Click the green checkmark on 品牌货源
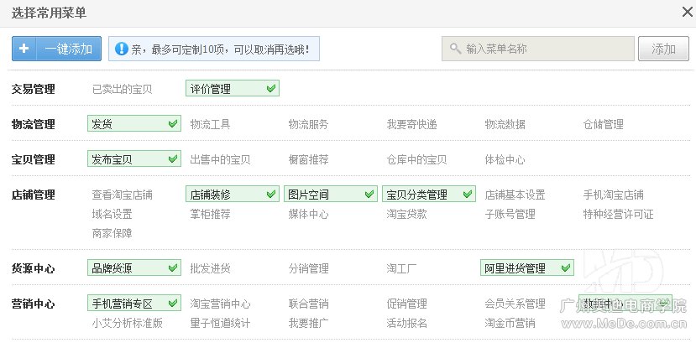This screenshot has height=348, width=696. pos(172,268)
